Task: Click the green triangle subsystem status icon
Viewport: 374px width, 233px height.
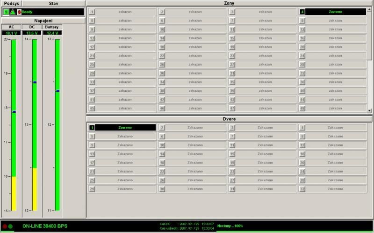Action: [13, 12]
